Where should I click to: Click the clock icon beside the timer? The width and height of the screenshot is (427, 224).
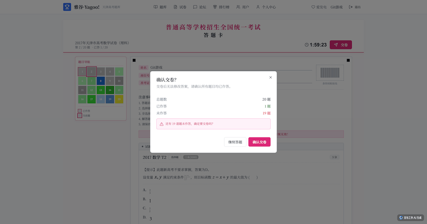coord(307,45)
